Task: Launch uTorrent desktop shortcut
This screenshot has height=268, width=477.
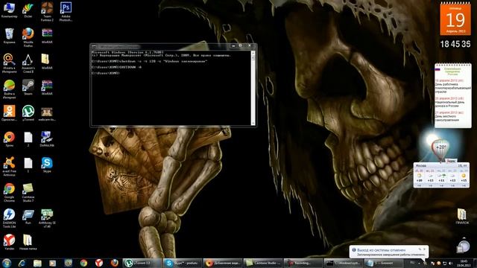Action: pos(28,113)
